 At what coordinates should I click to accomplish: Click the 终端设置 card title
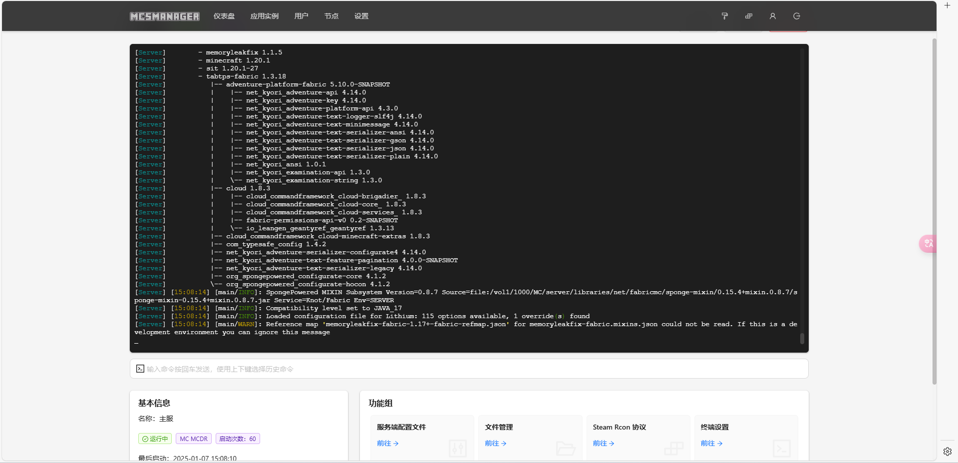point(714,427)
